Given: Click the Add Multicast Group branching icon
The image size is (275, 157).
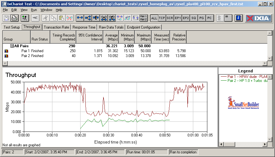Looking at the screenshot, I should (88, 18).
